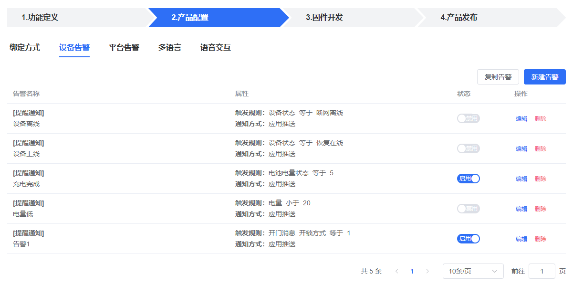Delete the 电量低 alarm
This screenshot has height=285, width=573.
(540, 208)
